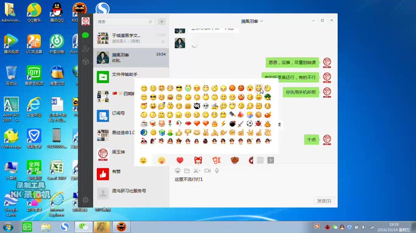Insert the lightning bolt emoji

[x=223, y=124]
